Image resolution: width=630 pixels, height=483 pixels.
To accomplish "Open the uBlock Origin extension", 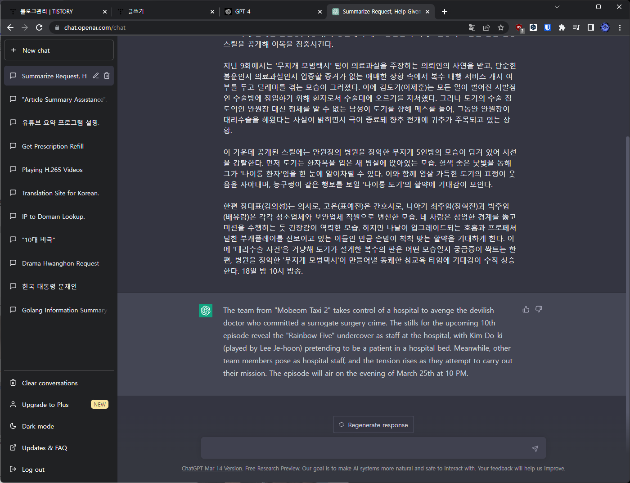I will pyautogui.click(x=519, y=28).
